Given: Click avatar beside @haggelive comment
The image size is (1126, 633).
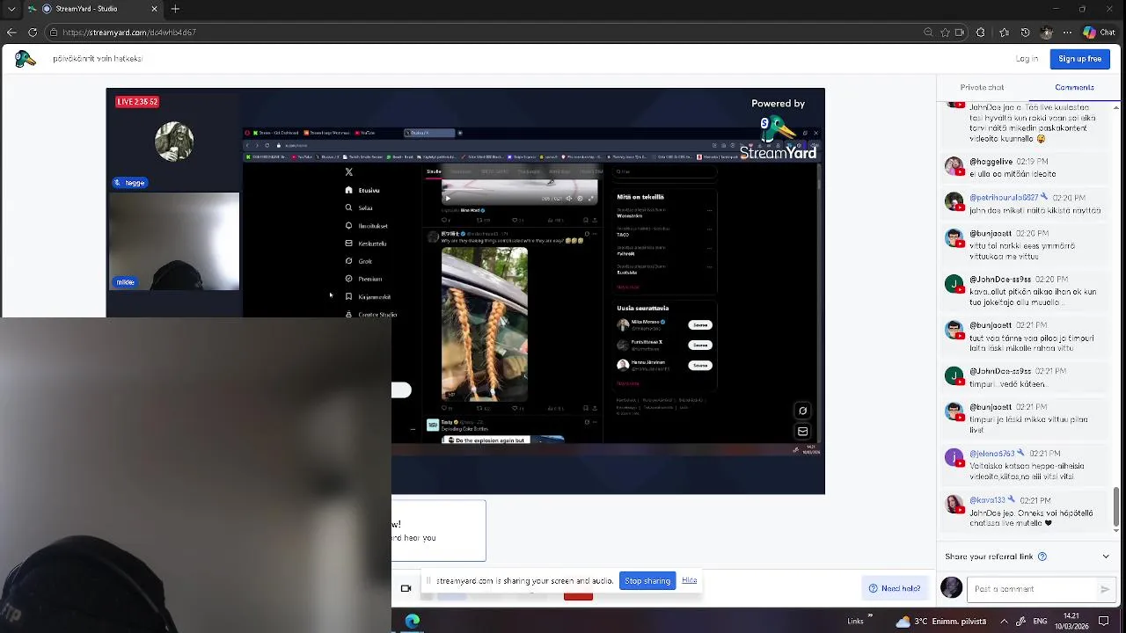Looking at the screenshot, I should [954, 165].
